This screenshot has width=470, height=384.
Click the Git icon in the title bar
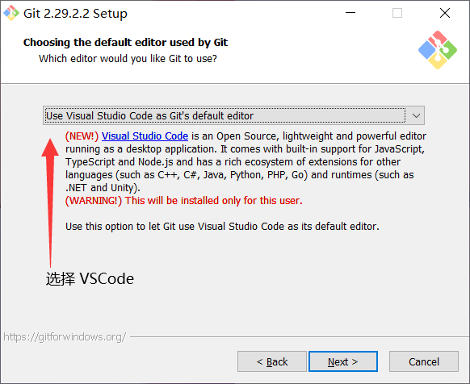coord(11,13)
